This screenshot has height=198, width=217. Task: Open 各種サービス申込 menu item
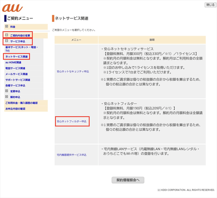15,85
